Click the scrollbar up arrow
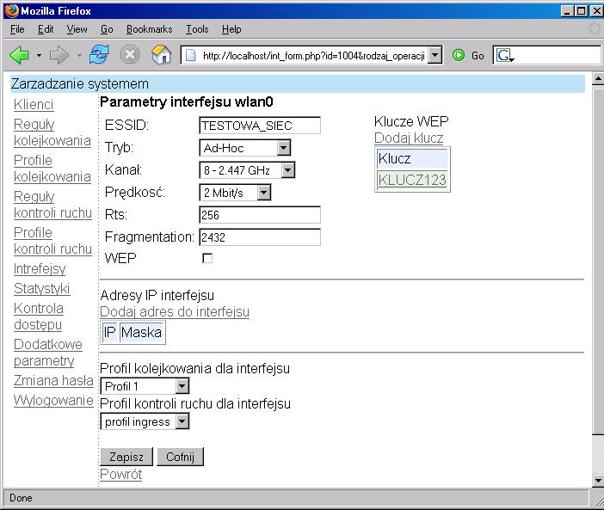Image resolution: width=604 pixels, height=510 pixels. click(597, 79)
